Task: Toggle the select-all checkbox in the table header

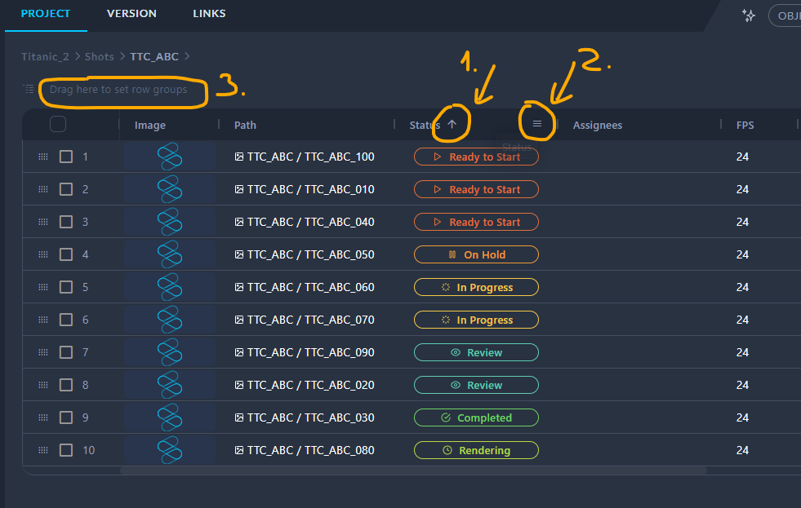Action: click(x=58, y=124)
